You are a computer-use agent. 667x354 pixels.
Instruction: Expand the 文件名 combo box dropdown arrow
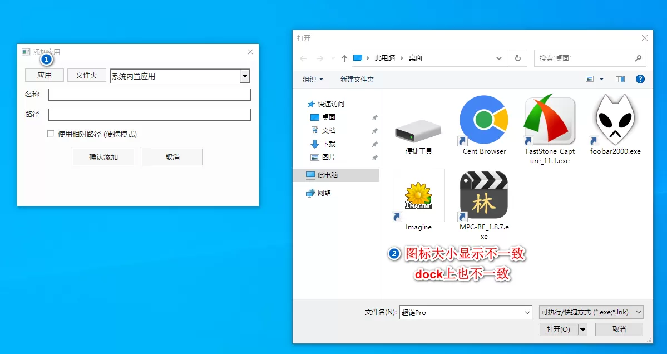(x=527, y=313)
